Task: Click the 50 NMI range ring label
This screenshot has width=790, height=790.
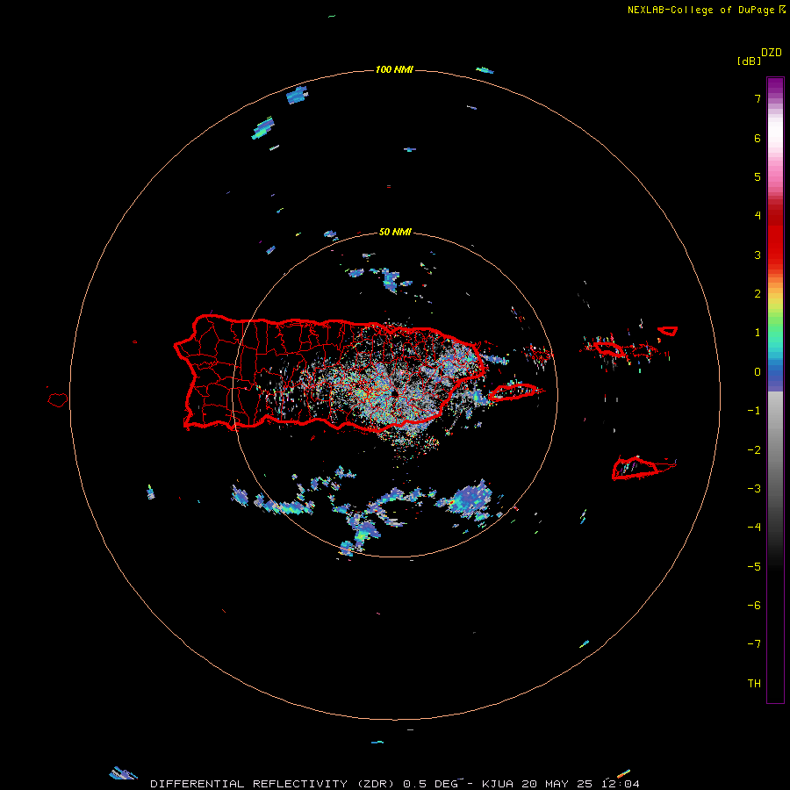Action: (395, 233)
